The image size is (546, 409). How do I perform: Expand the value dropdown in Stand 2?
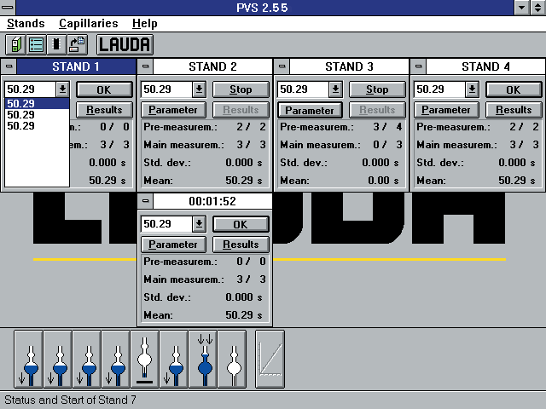[199, 89]
